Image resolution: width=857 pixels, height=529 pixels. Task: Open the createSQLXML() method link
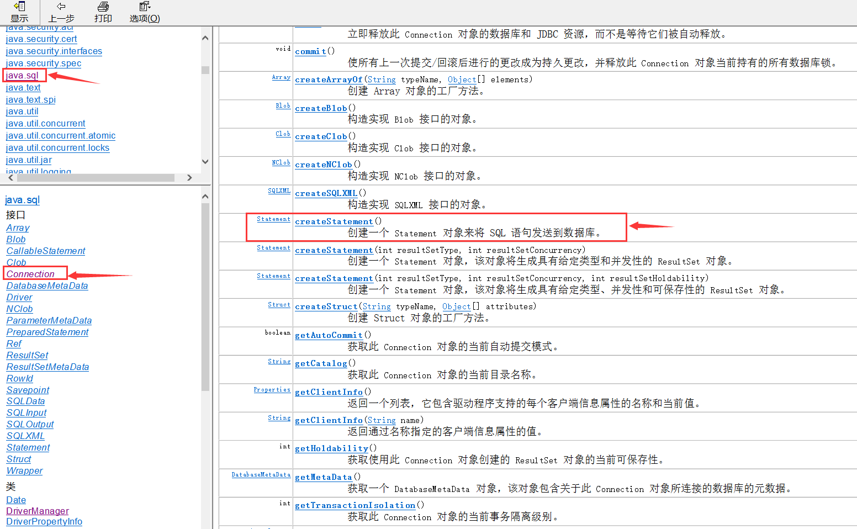point(326,193)
